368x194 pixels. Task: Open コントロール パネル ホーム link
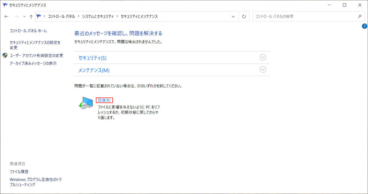tap(28, 31)
